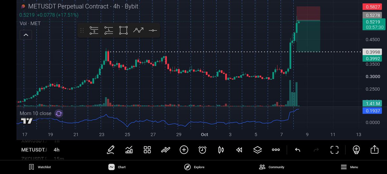Image resolution: width=387 pixels, height=174 pixels.
Task: Create an alert with alarm clock icon
Action: 203,150
